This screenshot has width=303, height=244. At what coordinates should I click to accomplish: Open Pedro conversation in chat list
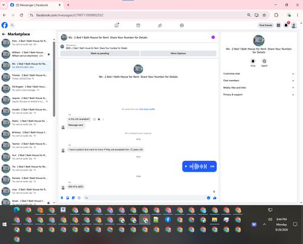click(26, 123)
